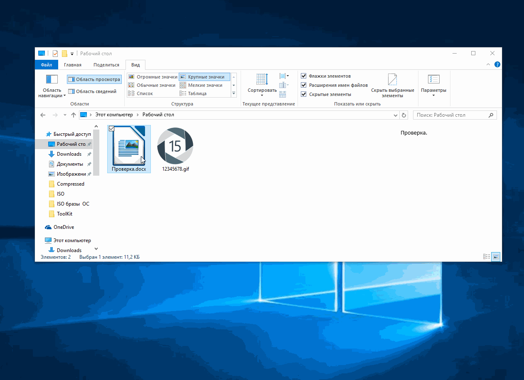Choose Обычные значки layout
This screenshot has width=524, height=380.
coord(152,85)
